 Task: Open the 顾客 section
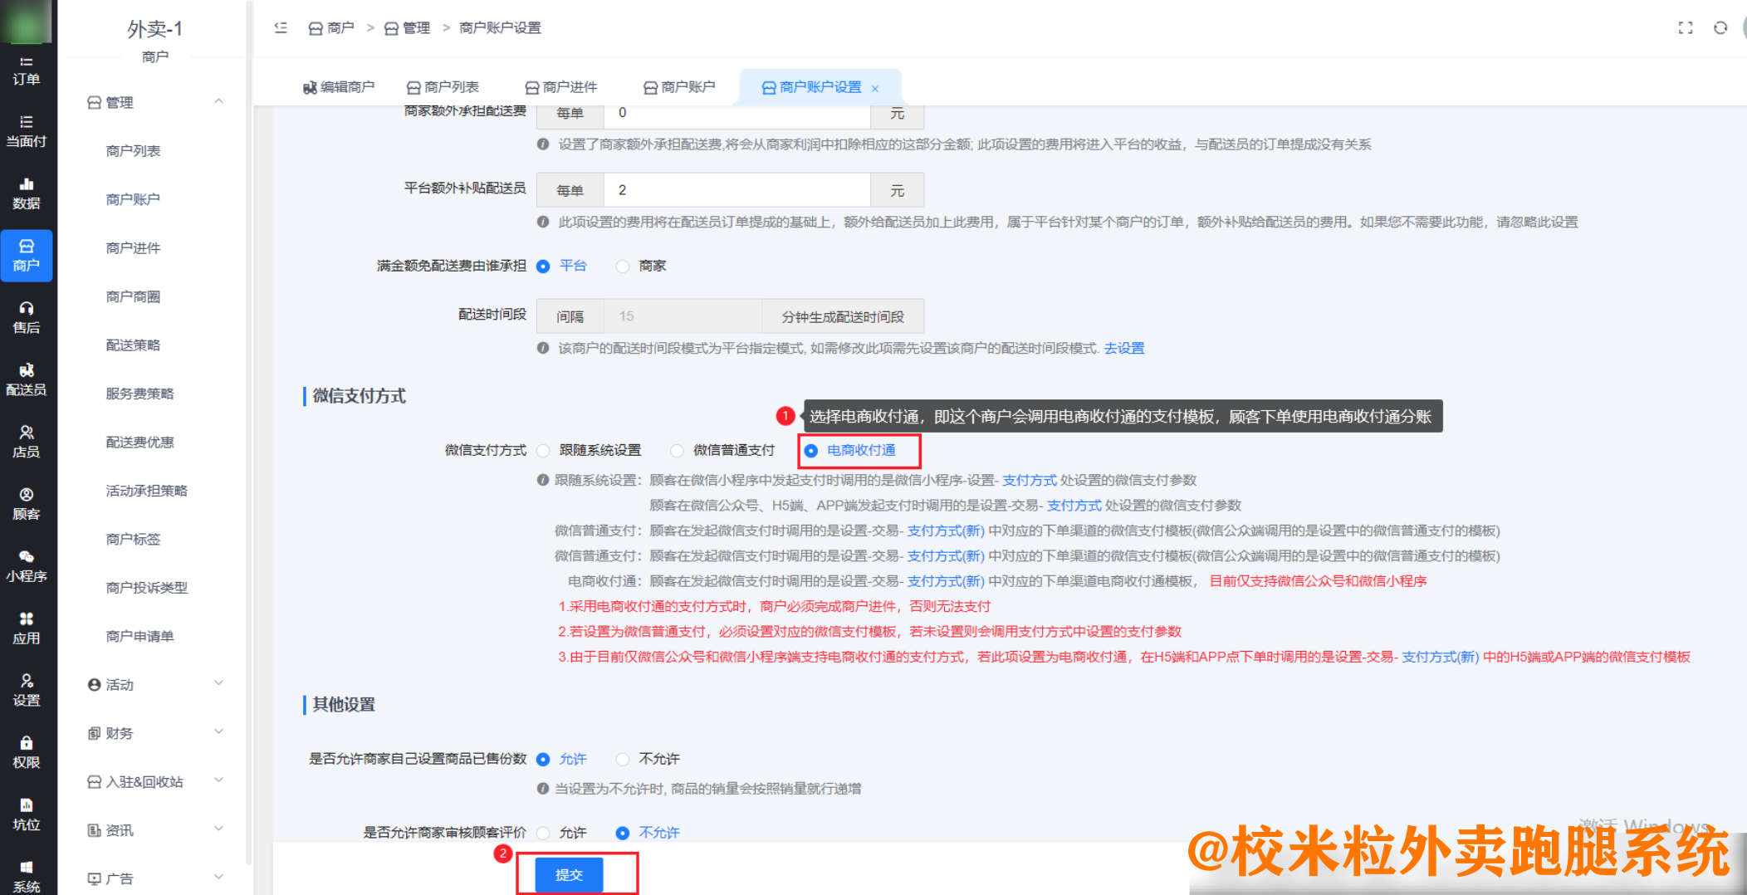coord(27,504)
